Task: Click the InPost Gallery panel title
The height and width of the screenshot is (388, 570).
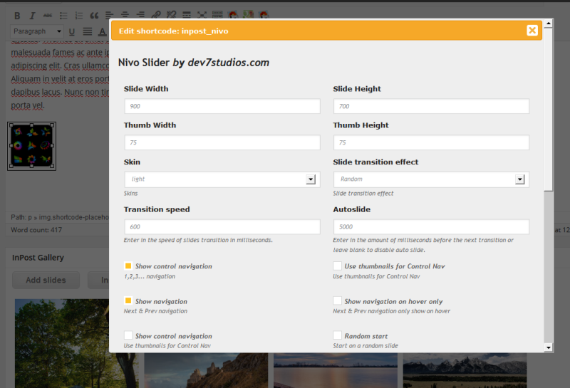Action: tap(38, 258)
